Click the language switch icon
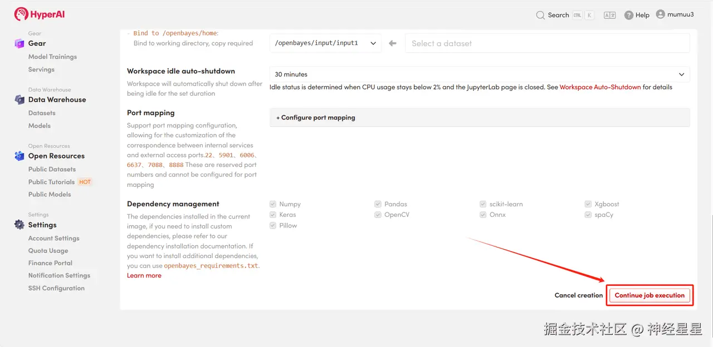The image size is (713, 347). tap(610, 15)
